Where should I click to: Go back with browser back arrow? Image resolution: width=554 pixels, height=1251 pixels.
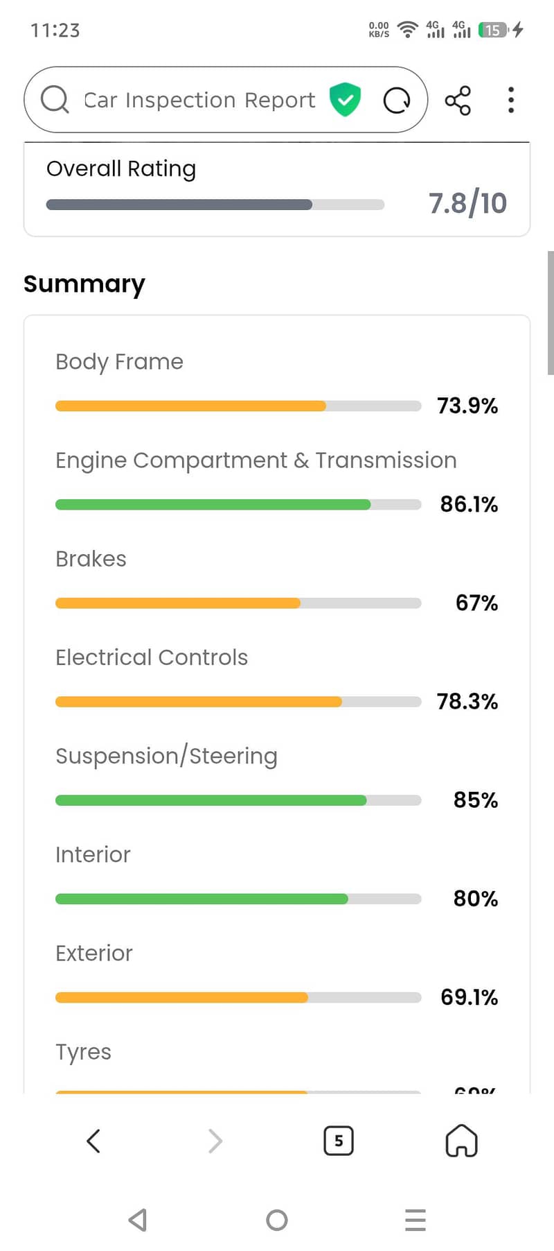point(93,1141)
